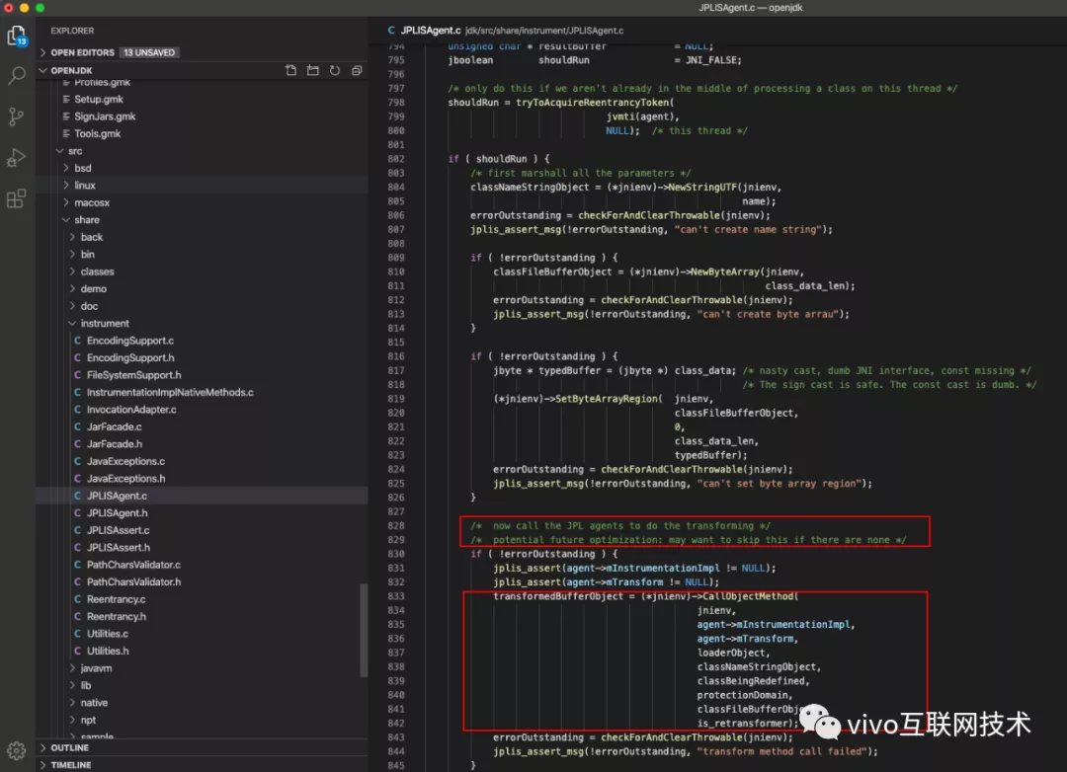
Task: Open Utilities.c file
Action: point(107,633)
